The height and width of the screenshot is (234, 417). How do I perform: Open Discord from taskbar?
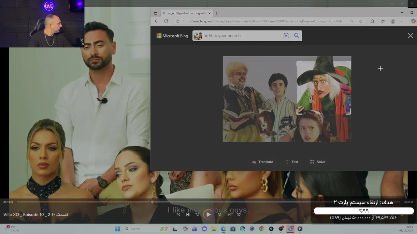coord(204,229)
